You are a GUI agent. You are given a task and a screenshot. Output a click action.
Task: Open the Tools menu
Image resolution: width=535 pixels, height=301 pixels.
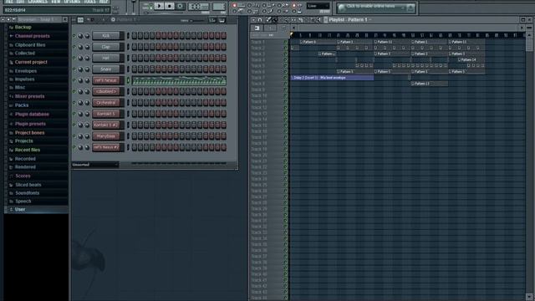[89, 2]
